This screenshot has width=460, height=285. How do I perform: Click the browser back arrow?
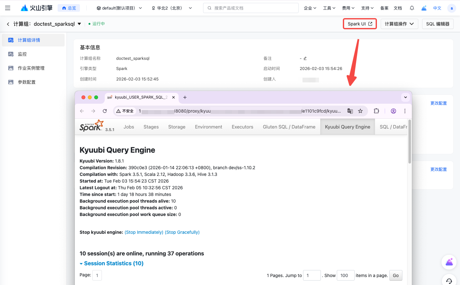pyautogui.click(x=82, y=111)
